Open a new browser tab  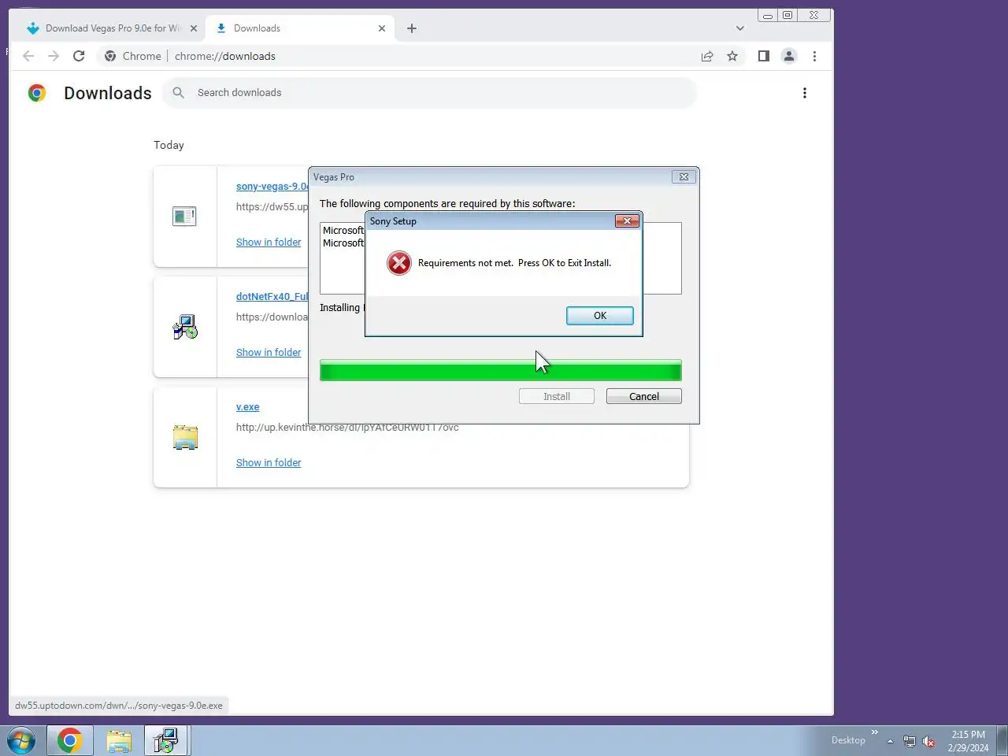[x=412, y=28]
